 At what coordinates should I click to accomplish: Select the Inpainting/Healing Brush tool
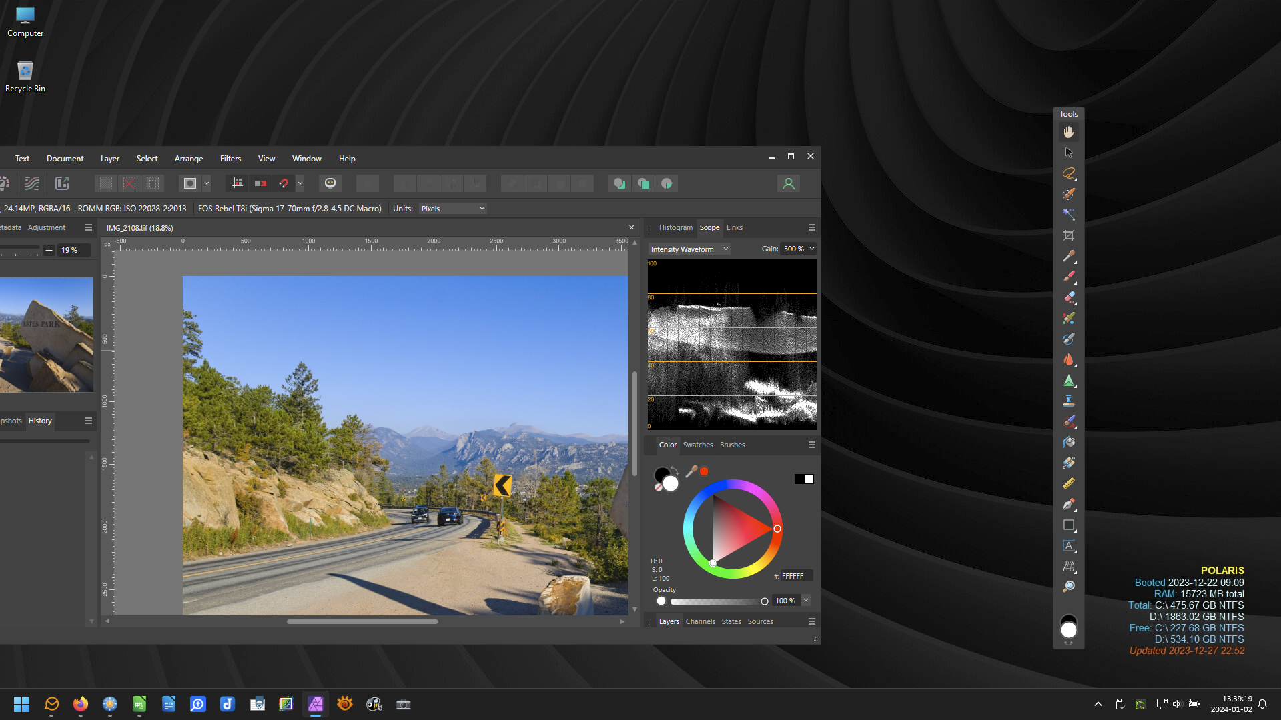[x=1068, y=421]
